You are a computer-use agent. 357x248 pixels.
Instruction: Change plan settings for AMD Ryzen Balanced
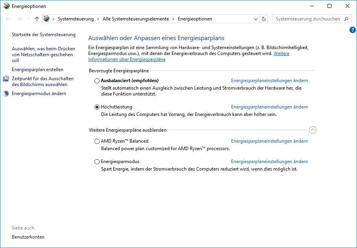pos(269,141)
